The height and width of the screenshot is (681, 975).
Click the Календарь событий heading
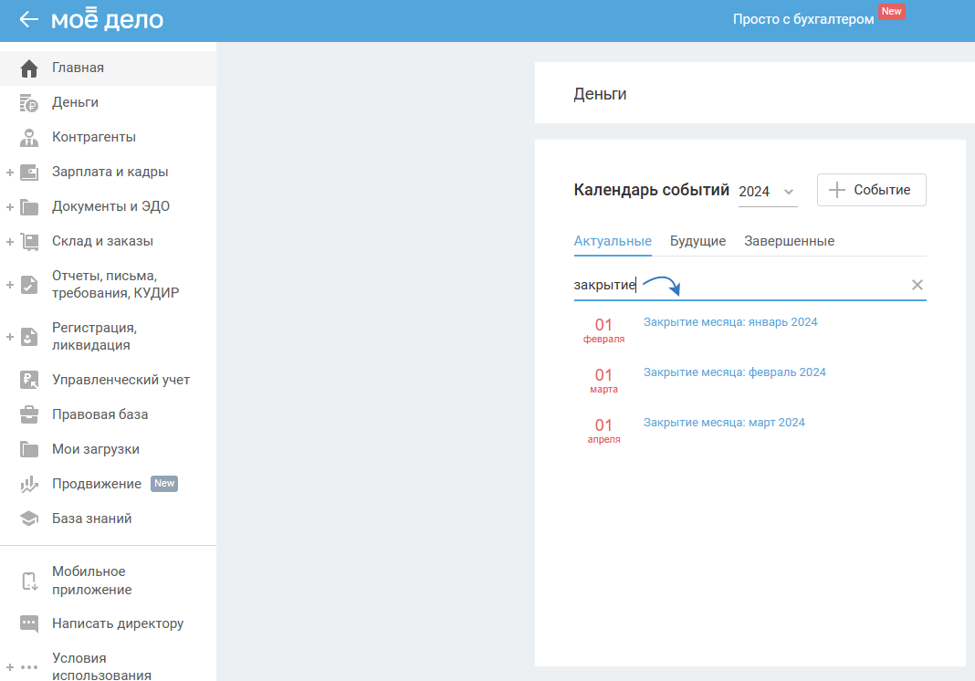pyautogui.click(x=651, y=190)
